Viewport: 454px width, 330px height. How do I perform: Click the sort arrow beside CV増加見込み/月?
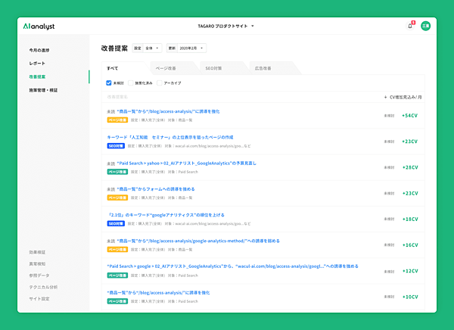[385, 98]
